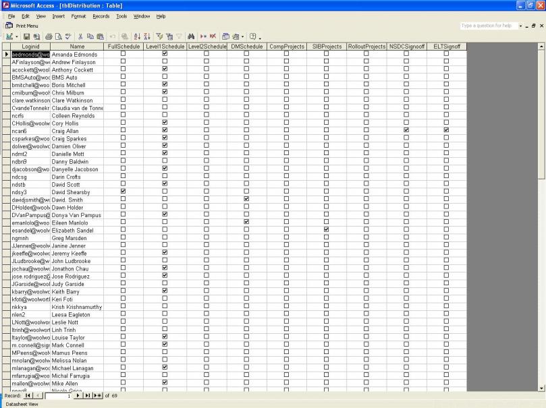
Task: Run the Spelling check icon
Action: pyautogui.click(x=68, y=36)
